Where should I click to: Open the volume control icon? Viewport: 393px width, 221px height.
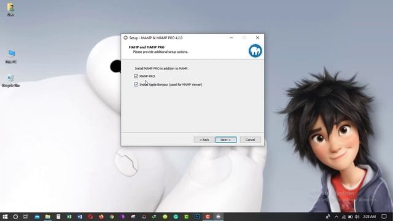357,217
